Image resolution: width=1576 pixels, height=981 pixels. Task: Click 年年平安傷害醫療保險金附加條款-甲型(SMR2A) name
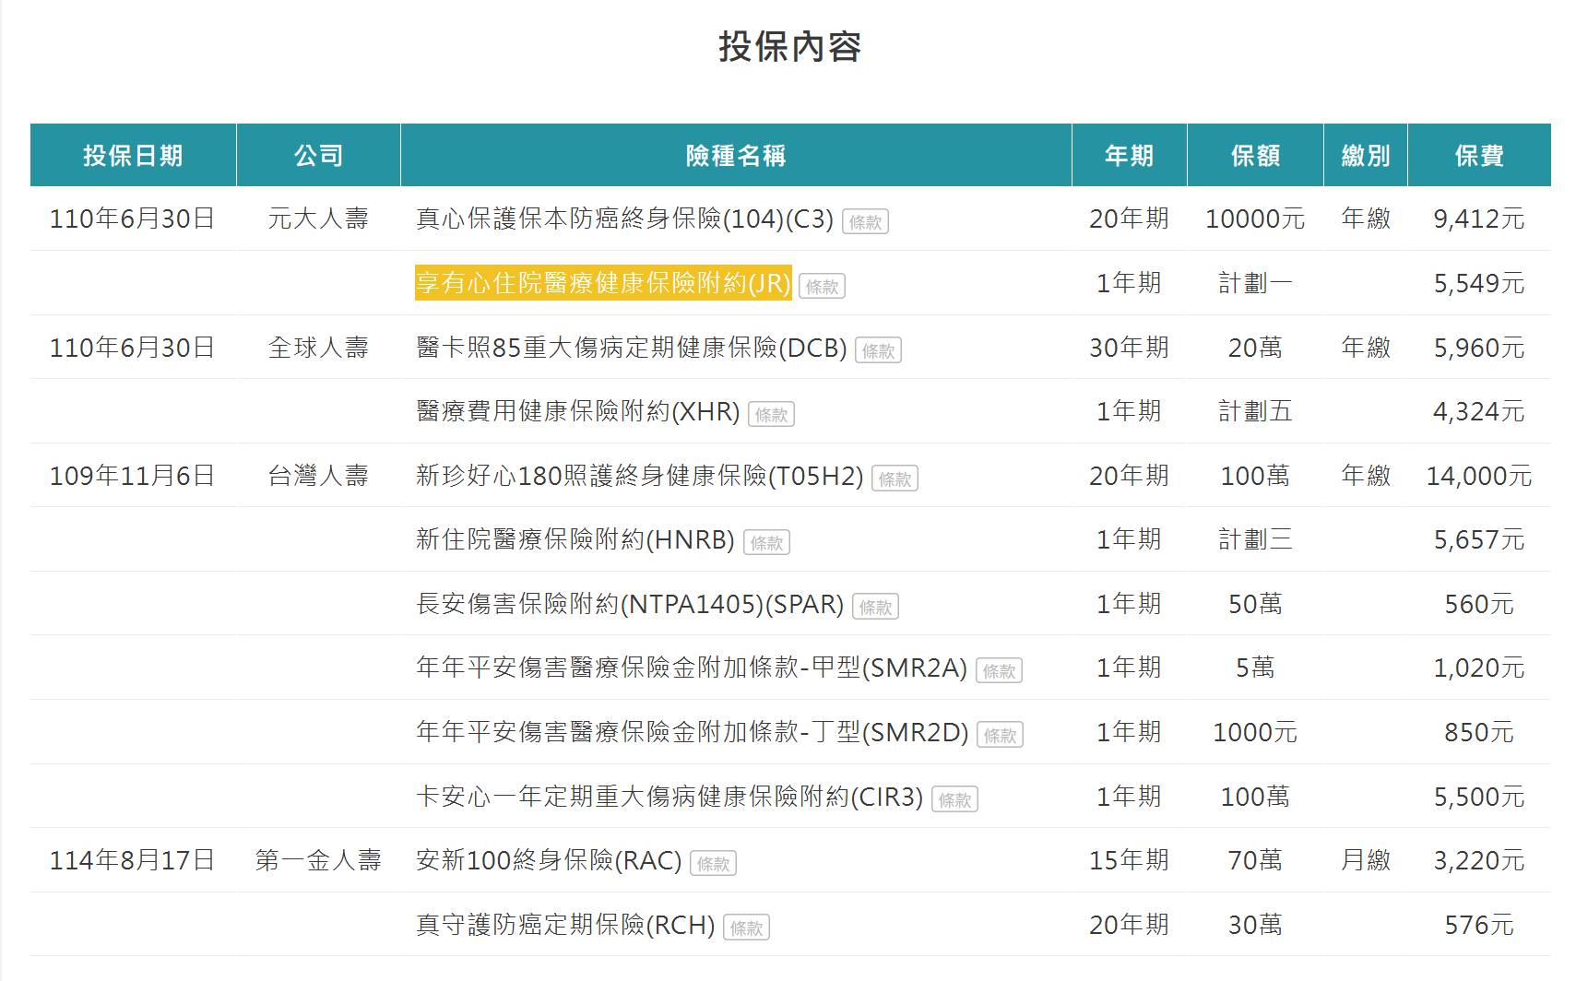[692, 668]
